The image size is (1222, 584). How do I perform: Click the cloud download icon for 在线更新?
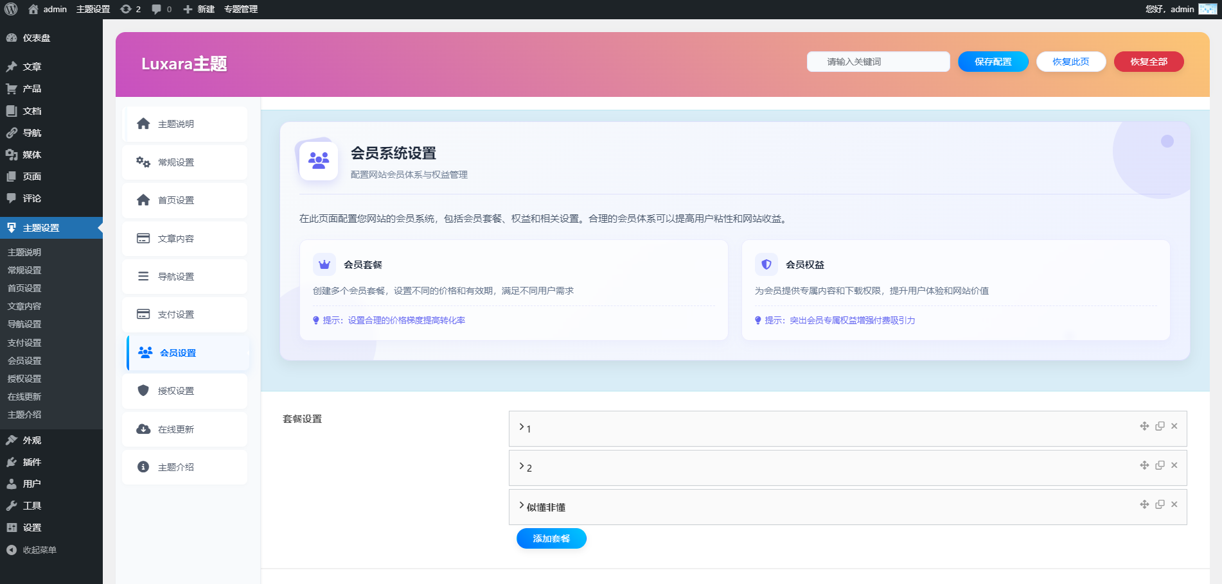coord(143,429)
